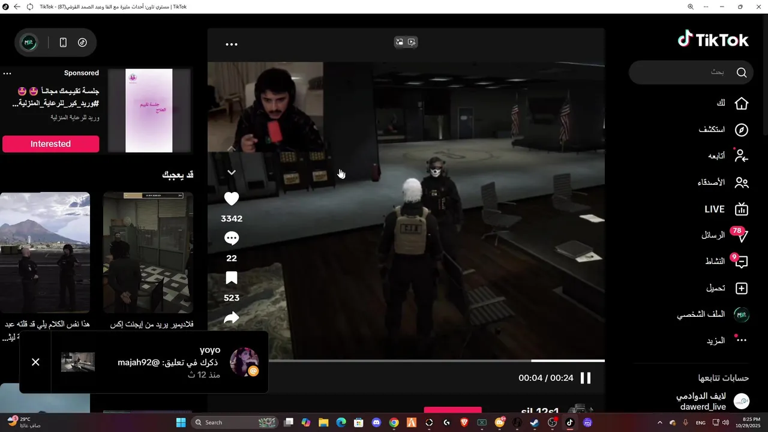768x432 pixels.
Task: Open the video options three-dots menu
Action: (x=232, y=44)
